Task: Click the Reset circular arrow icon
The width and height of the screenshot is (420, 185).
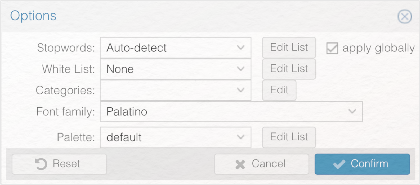Action: coord(41,164)
